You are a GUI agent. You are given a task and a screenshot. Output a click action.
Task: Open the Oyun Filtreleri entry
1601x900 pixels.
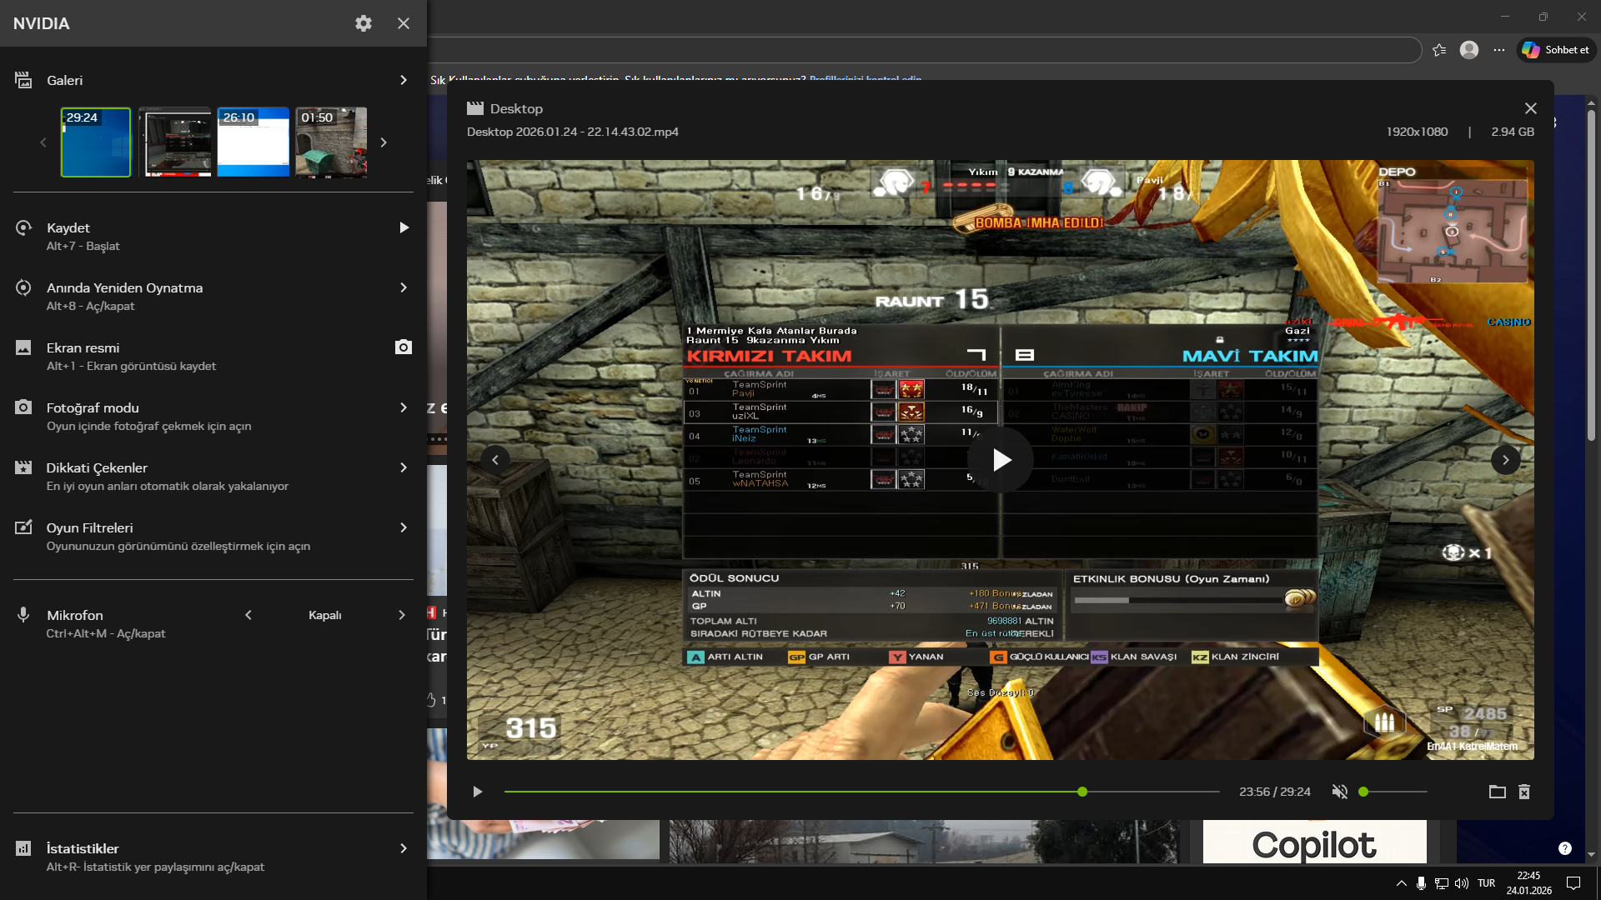(213, 536)
